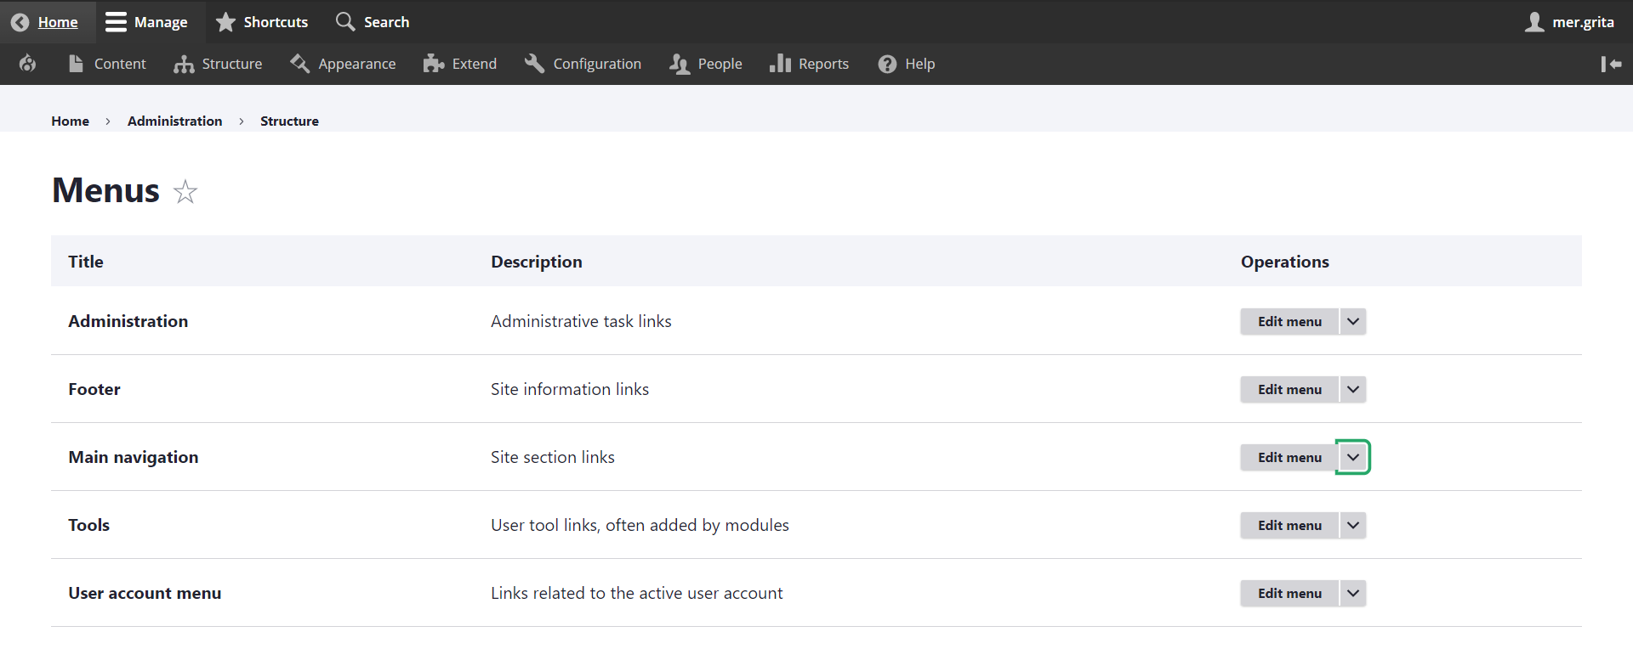Toggle the Manage hamburger menu
This screenshot has height=660, width=1633.
tap(116, 22)
